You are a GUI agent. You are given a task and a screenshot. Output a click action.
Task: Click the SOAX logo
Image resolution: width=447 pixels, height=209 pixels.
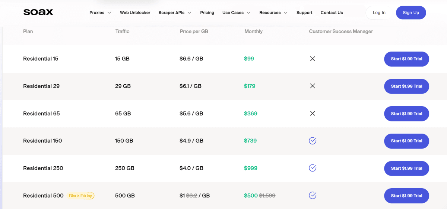click(38, 12)
